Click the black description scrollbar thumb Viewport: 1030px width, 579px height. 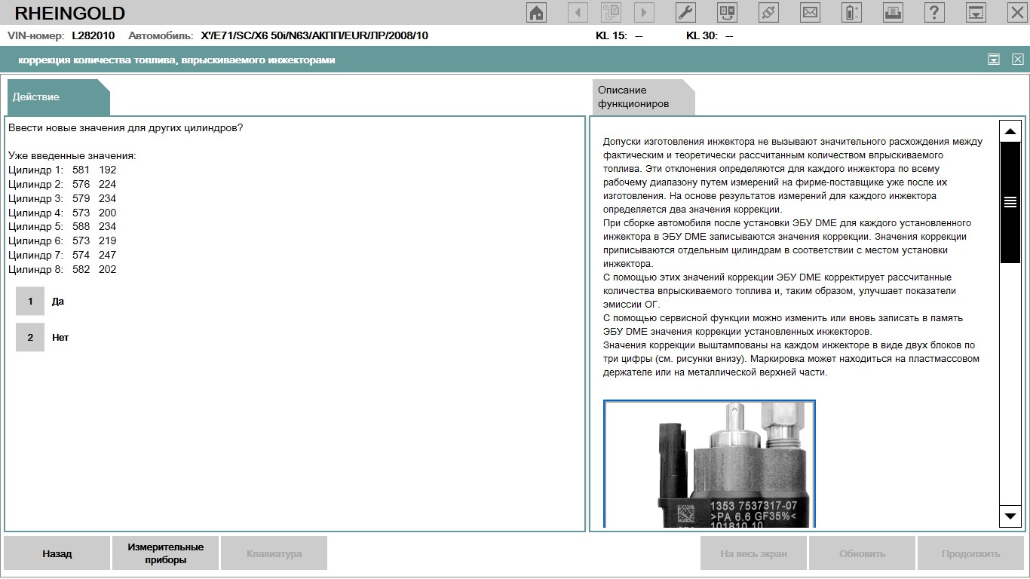[1010, 202]
